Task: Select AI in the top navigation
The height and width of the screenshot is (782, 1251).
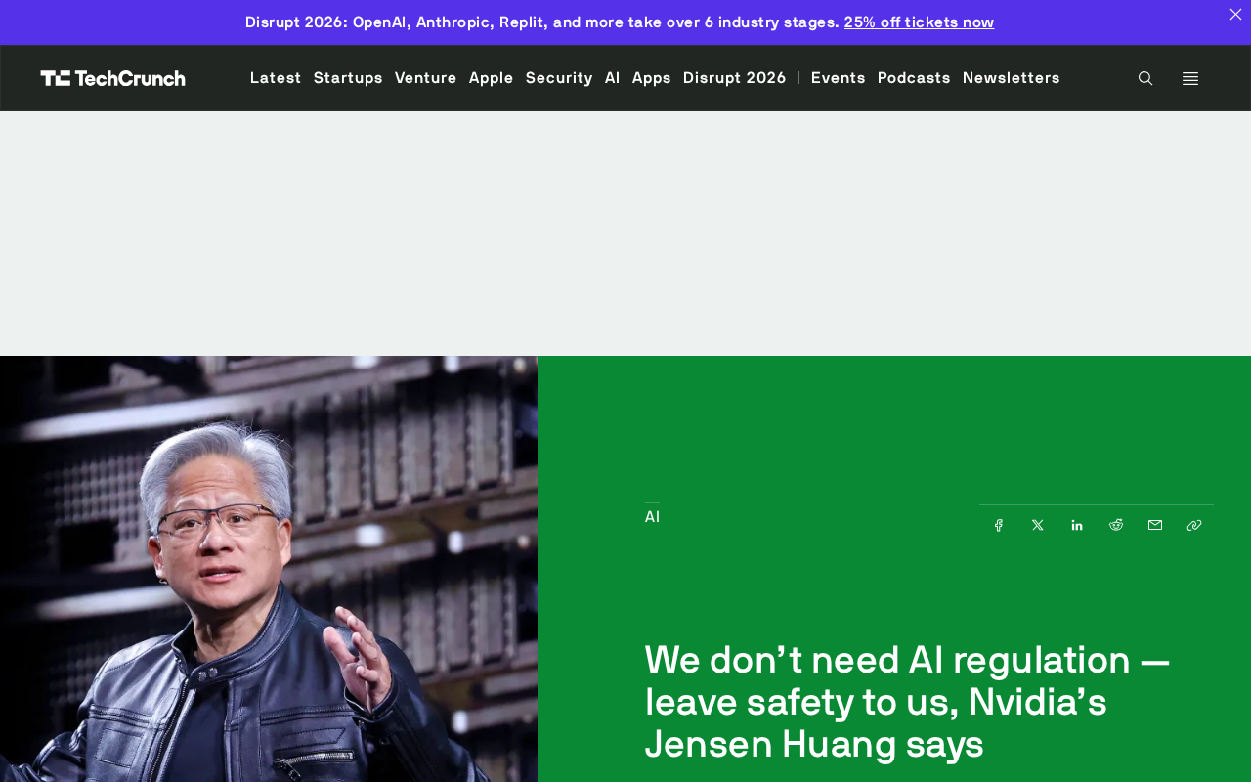Action: (x=613, y=78)
